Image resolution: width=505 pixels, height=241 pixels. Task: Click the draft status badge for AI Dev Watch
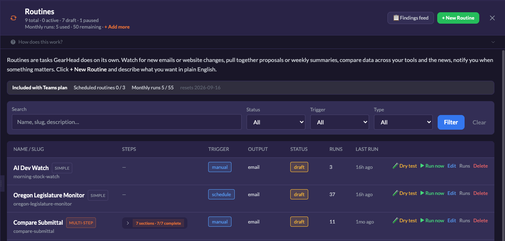pyautogui.click(x=299, y=167)
